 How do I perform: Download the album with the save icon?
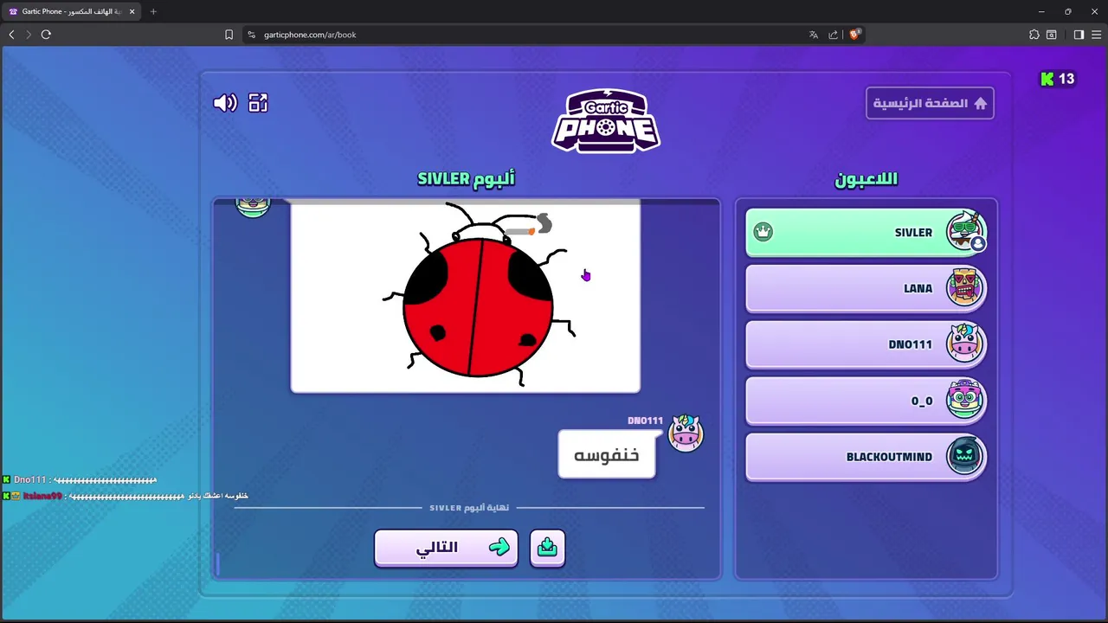coord(547,548)
